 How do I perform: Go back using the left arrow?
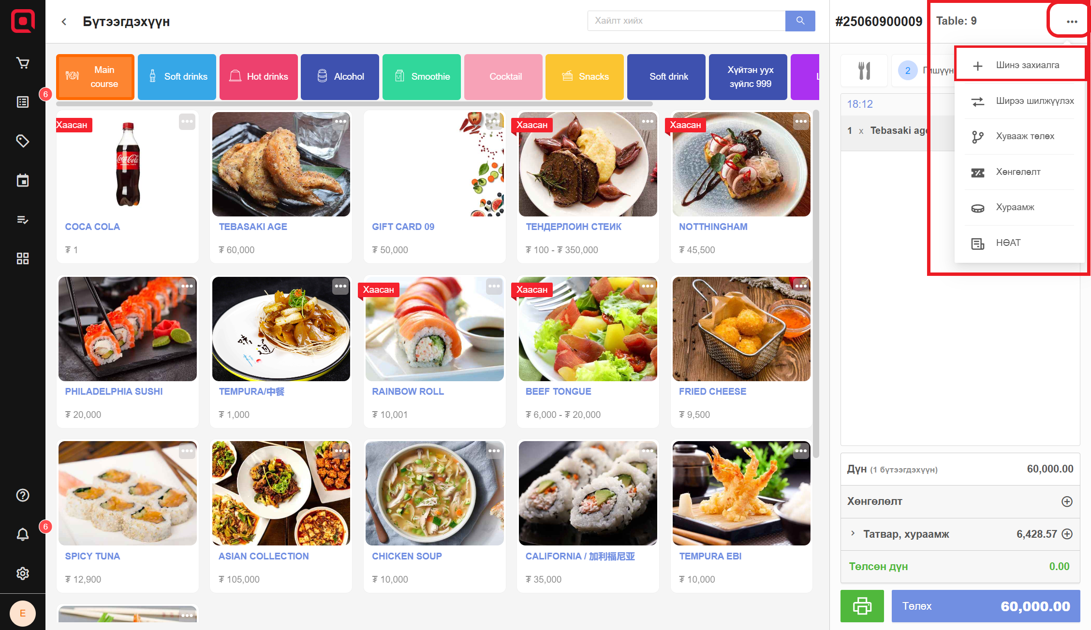[x=64, y=22]
